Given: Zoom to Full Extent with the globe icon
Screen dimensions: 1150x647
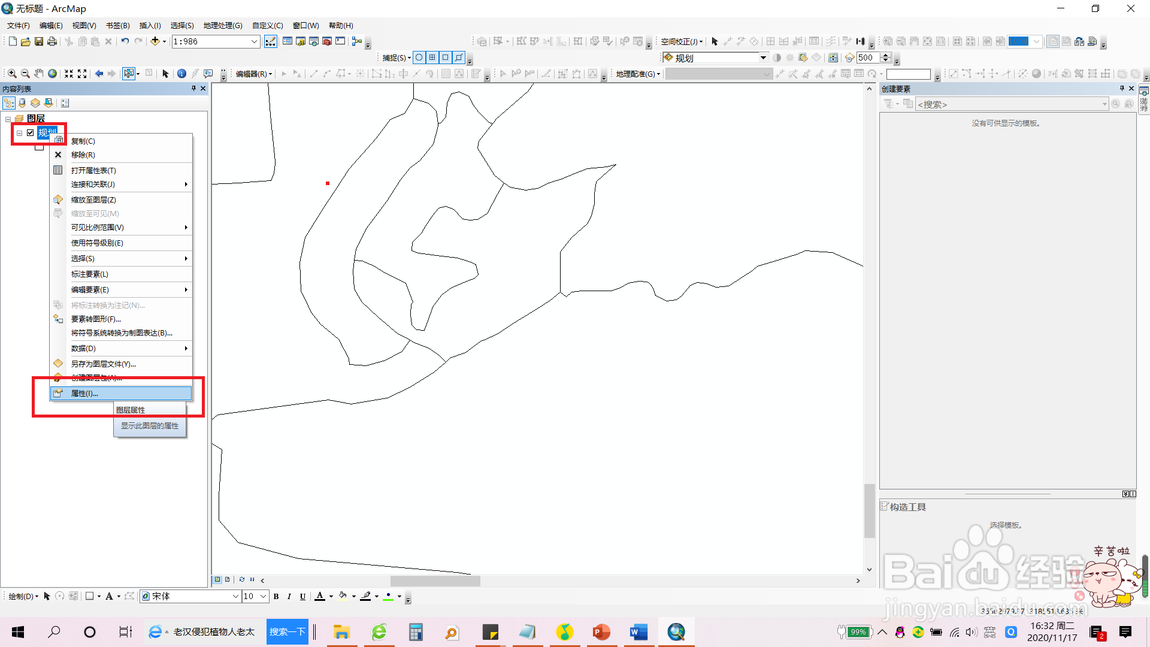Looking at the screenshot, I should click(x=52, y=73).
